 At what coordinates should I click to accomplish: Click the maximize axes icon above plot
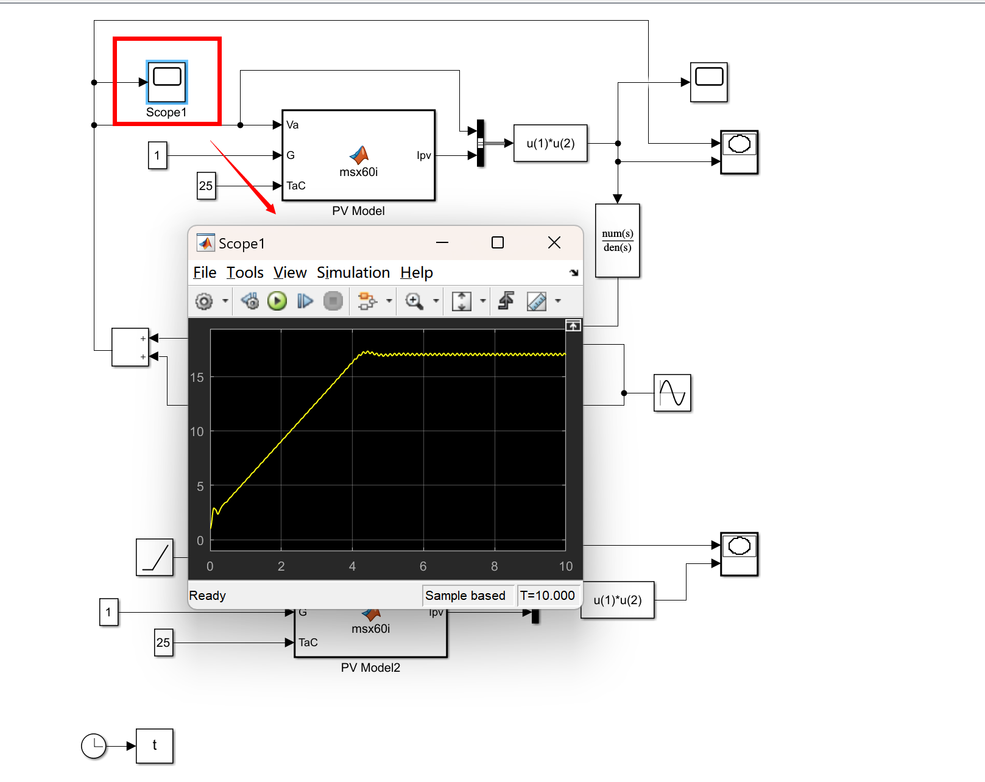[x=573, y=326]
